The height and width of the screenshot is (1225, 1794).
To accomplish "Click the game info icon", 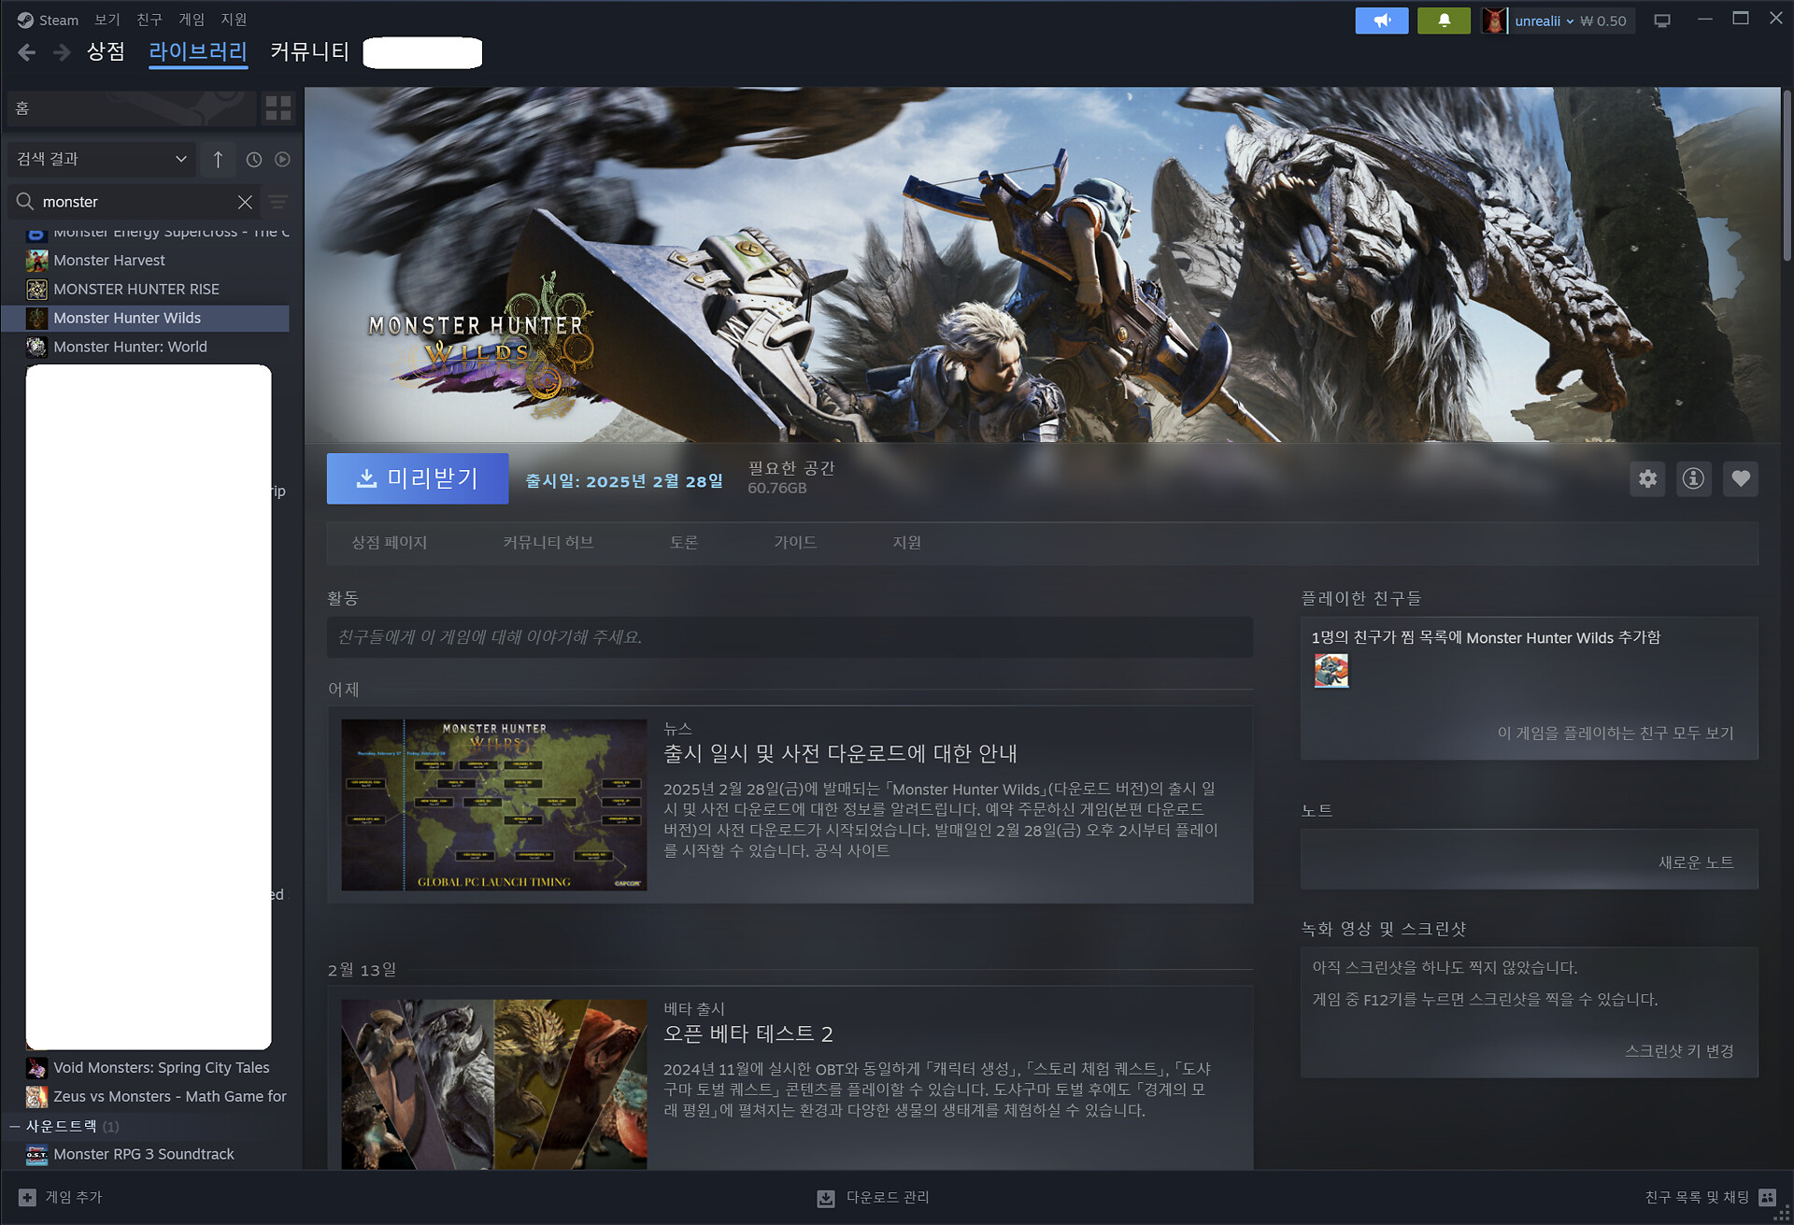I will point(1693,479).
